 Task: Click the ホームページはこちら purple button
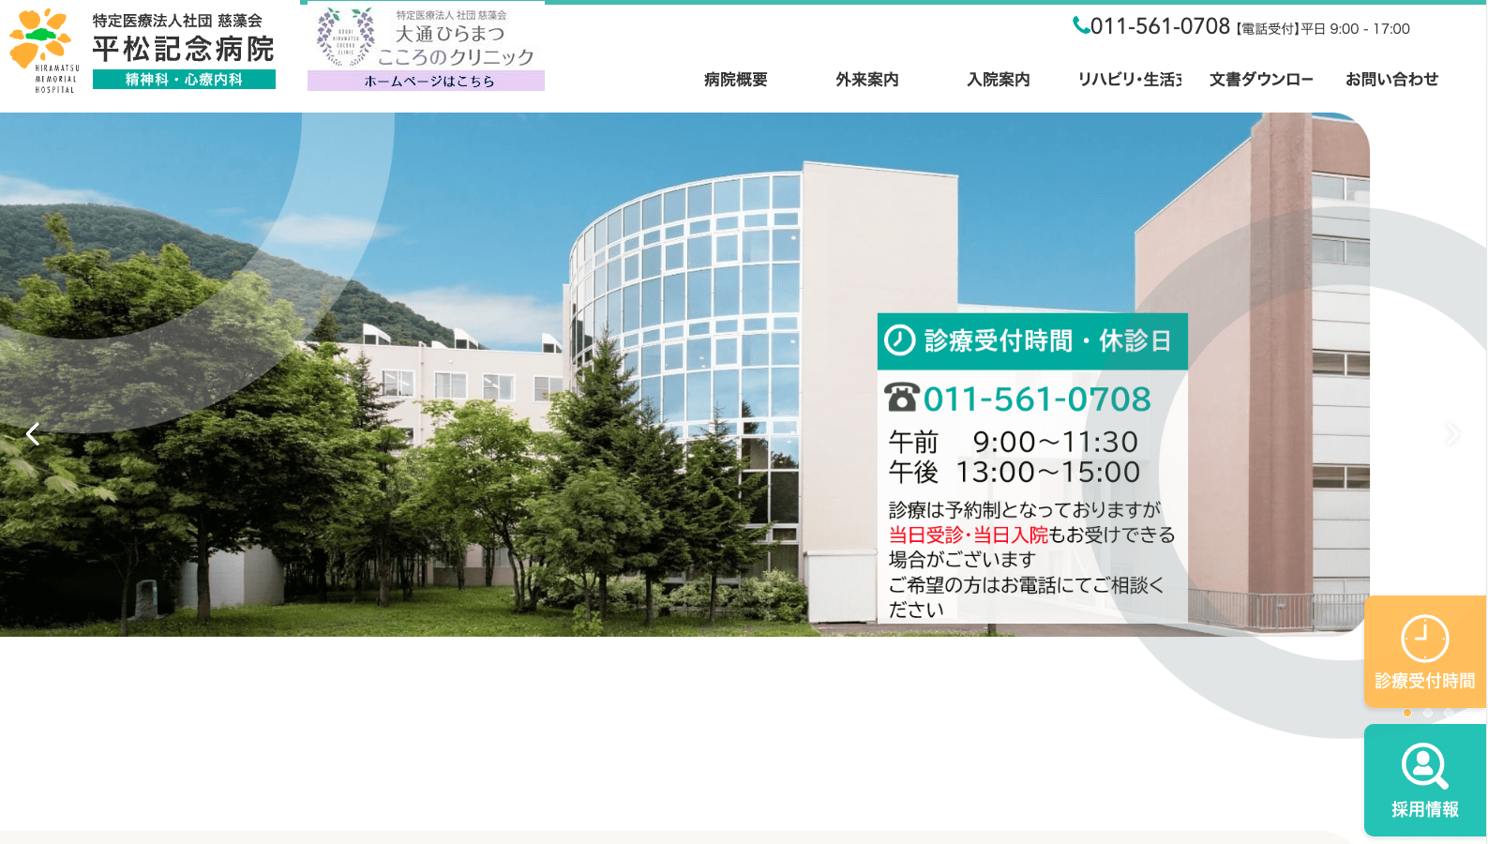(427, 82)
